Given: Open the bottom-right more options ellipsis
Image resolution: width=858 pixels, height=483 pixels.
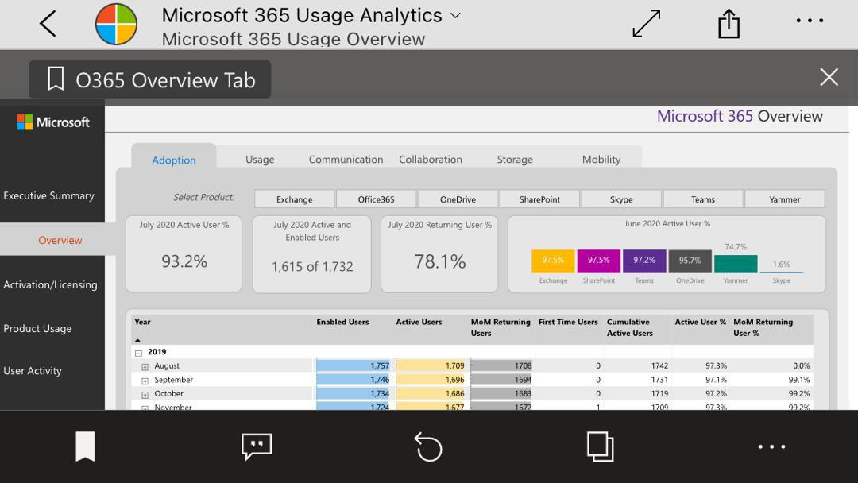Looking at the screenshot, I should point(771,446).
